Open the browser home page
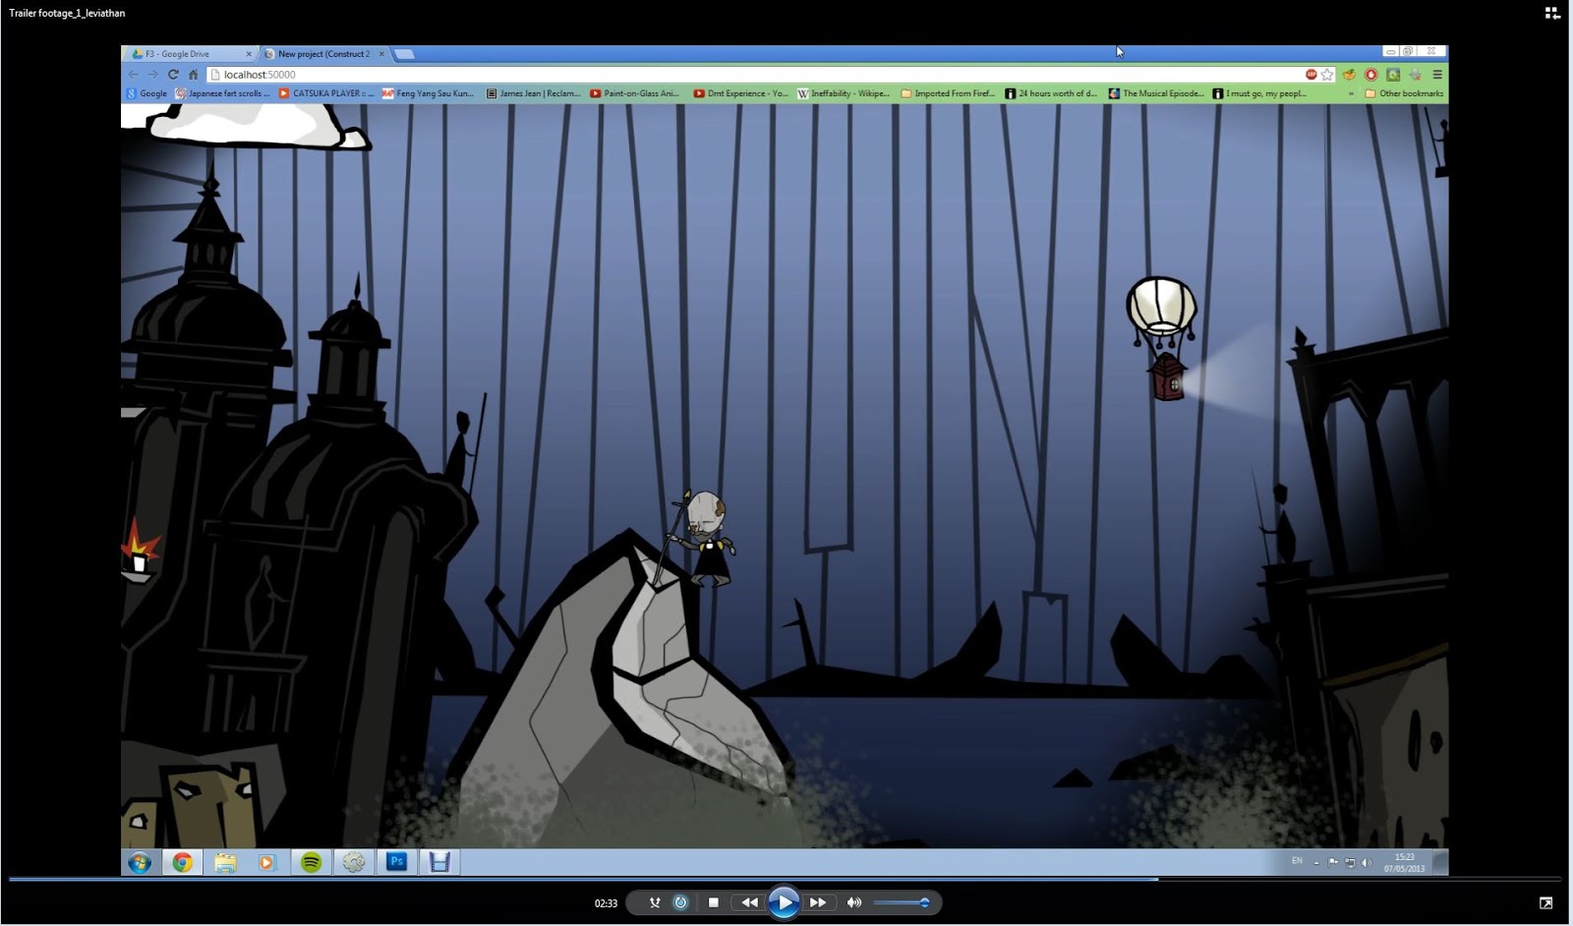The width and height of the screenshot is (1573, 926). tap(194, 75)
